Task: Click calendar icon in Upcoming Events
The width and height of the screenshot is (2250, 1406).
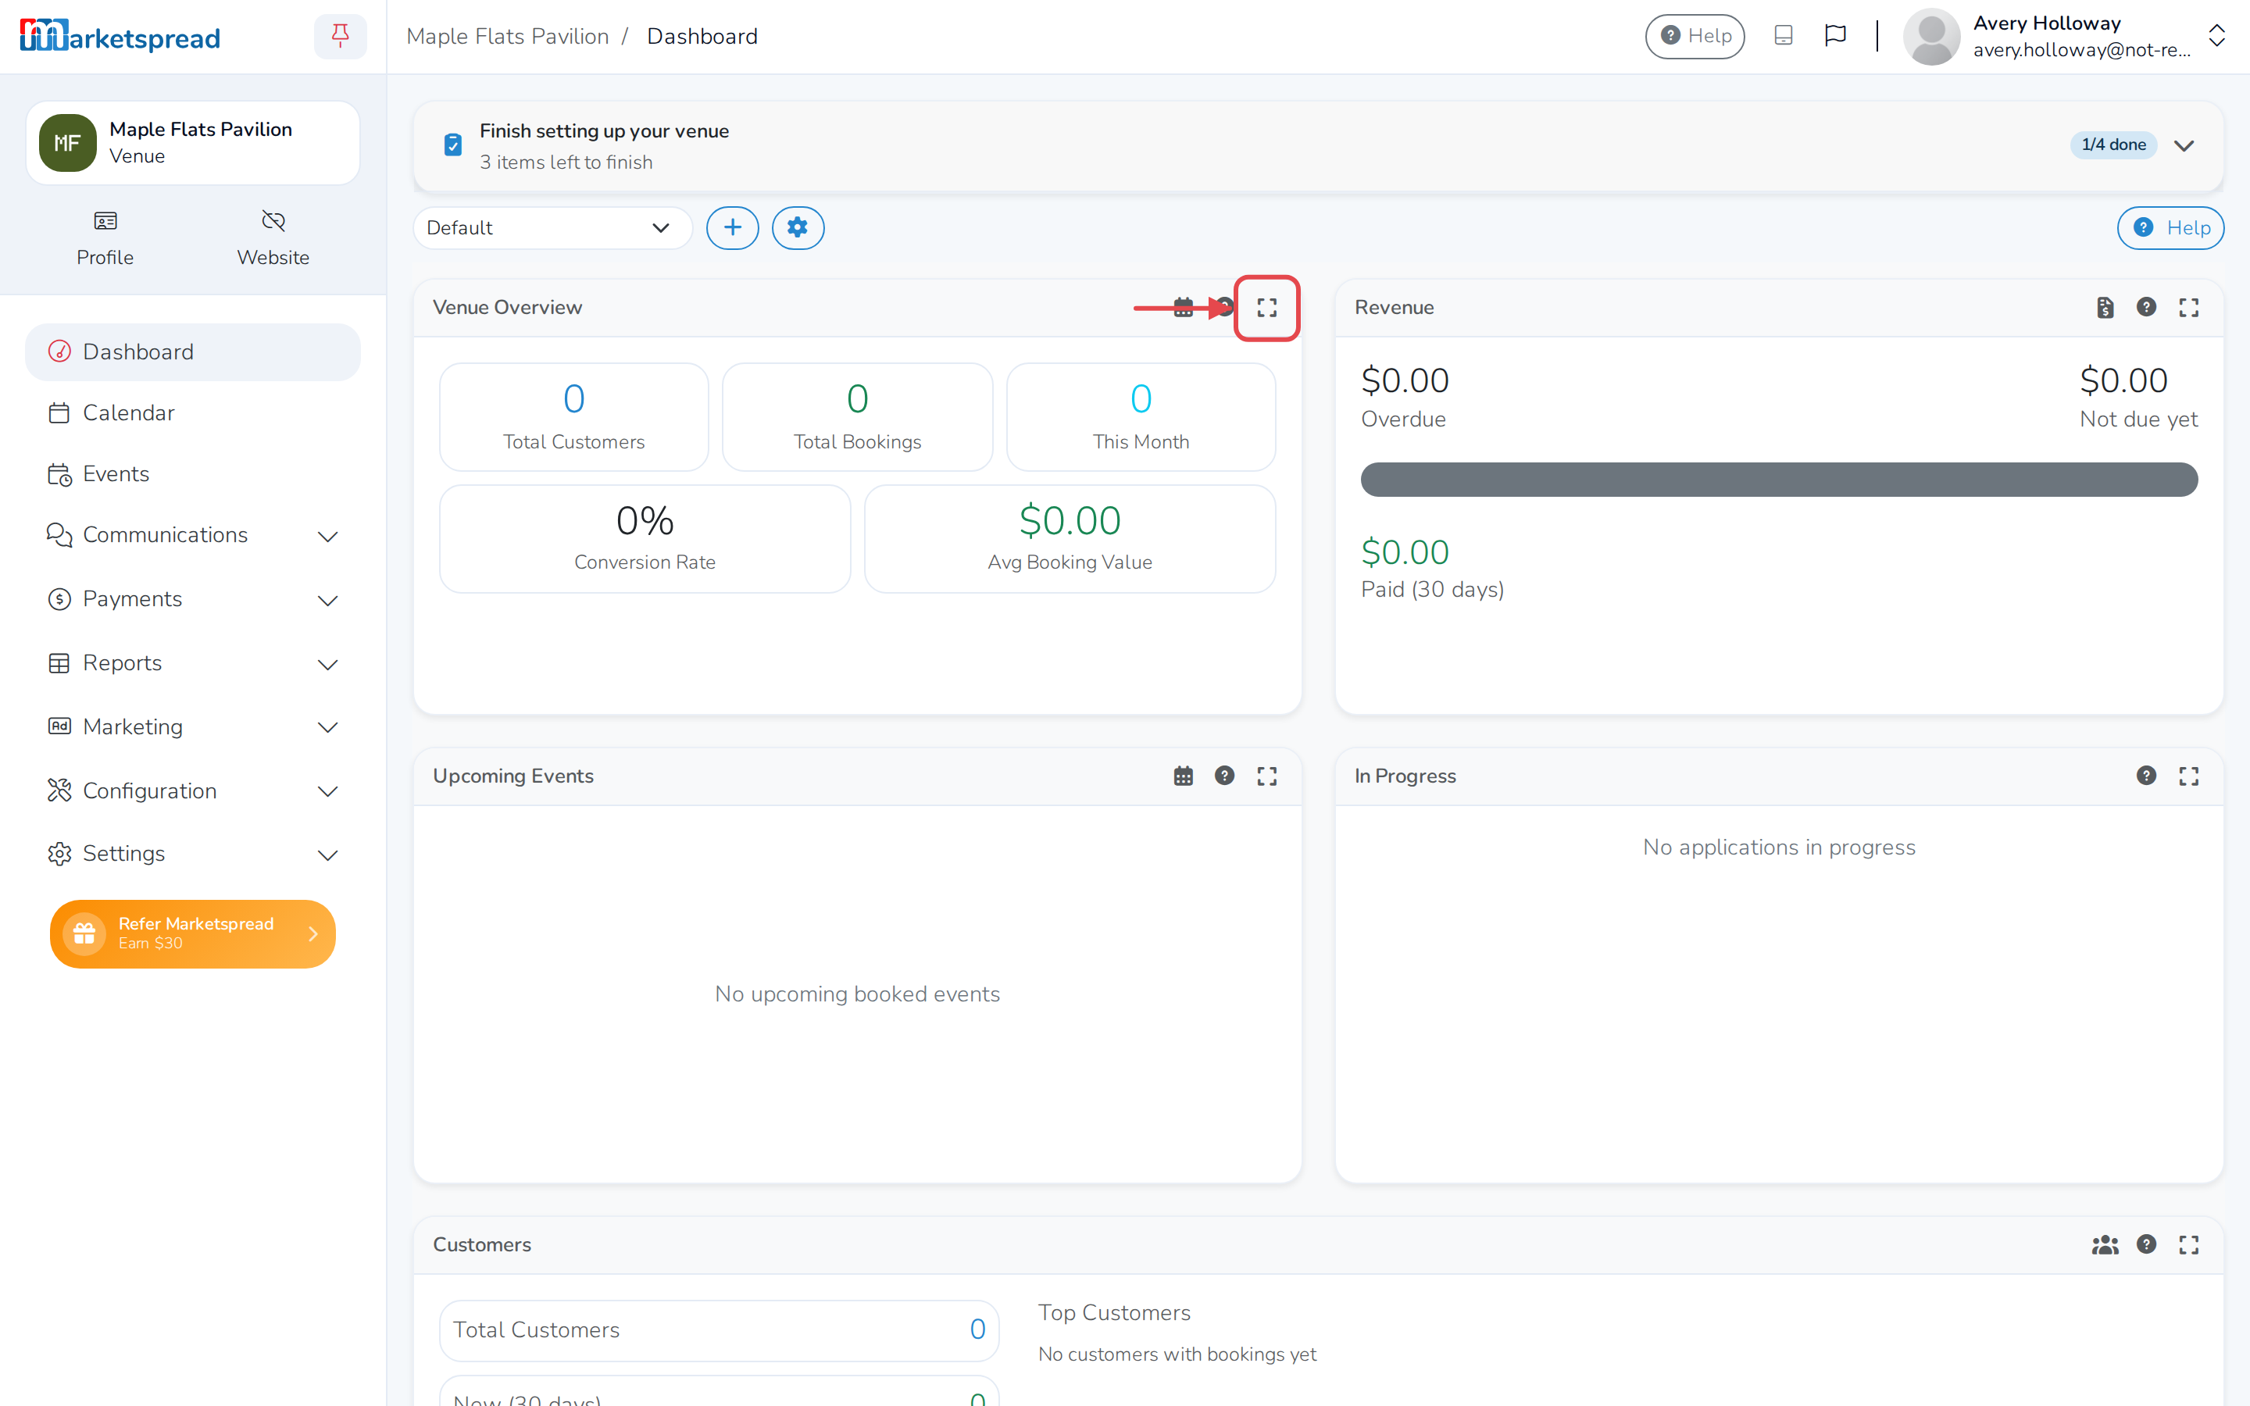Action: [x=1183, y=776]
